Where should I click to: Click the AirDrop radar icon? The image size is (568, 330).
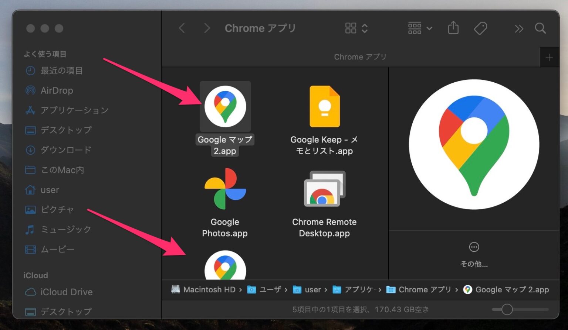30,90
